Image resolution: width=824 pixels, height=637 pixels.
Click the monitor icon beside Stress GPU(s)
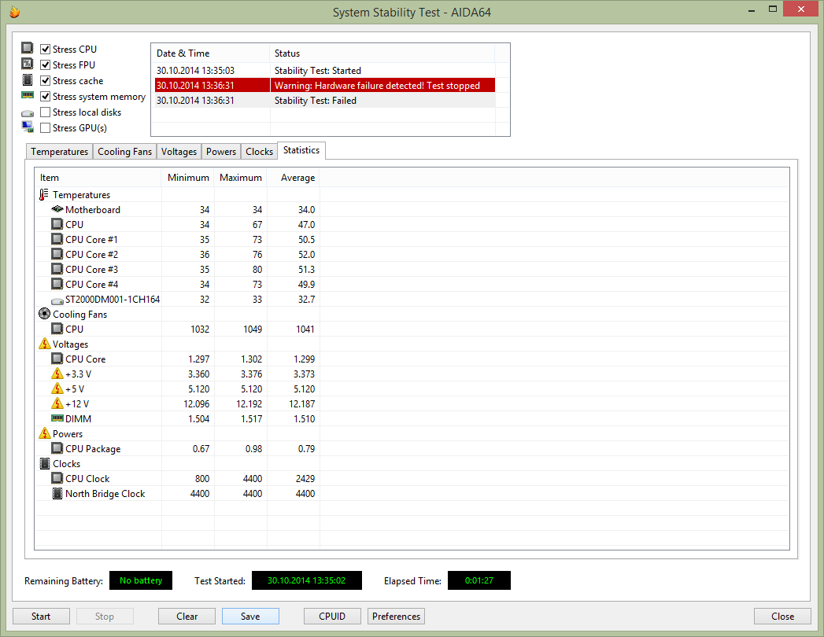pyautogui.click(x=28, y=127)
